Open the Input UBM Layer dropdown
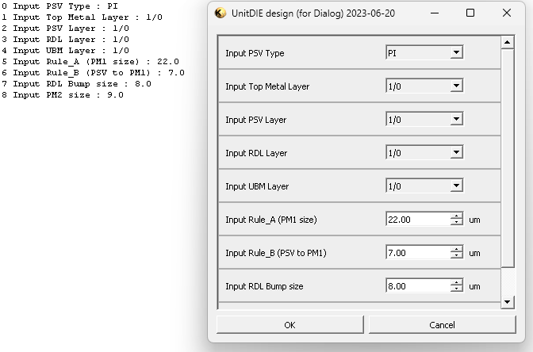The height and width of the screenshot is (352, 533). 455,186
